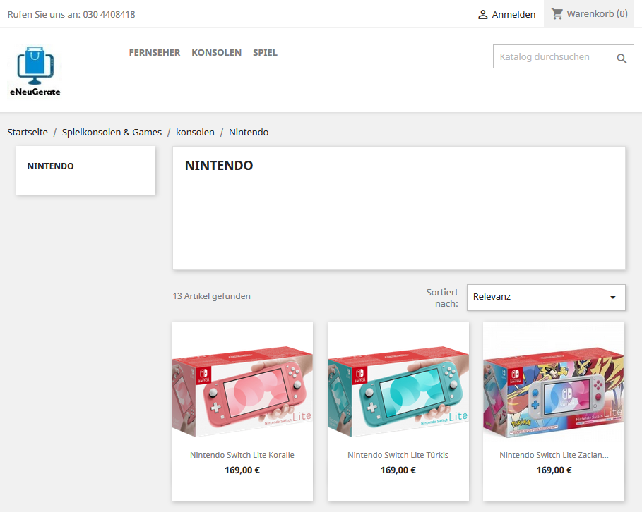
Task: Click the Nintendo Switch Lite Türkis title
Action: (x=398, y=455)
